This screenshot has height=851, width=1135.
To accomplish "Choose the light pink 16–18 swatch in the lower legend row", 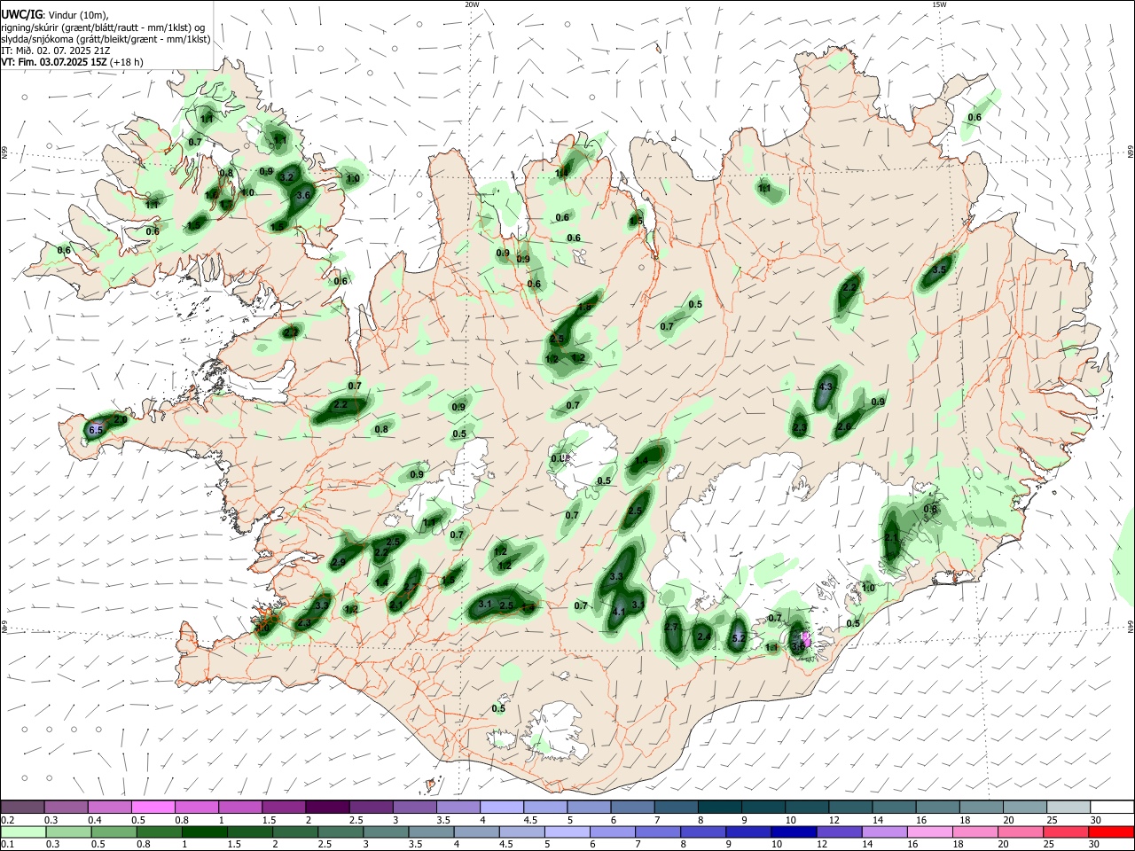I will coord(929,832).
